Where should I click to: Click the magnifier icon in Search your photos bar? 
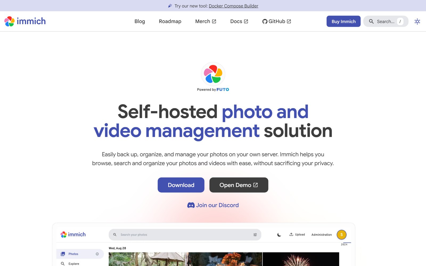click(115, 235)
